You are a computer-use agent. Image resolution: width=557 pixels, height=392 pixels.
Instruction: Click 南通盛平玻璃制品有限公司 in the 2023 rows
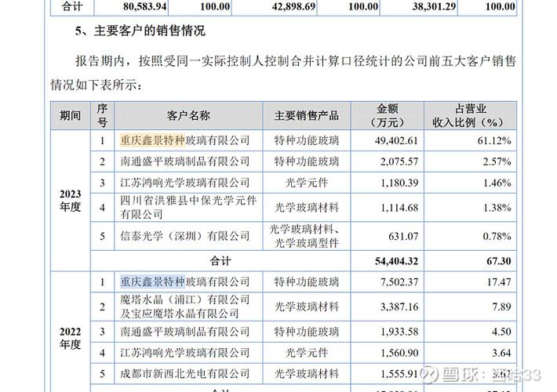click(184, 162)
